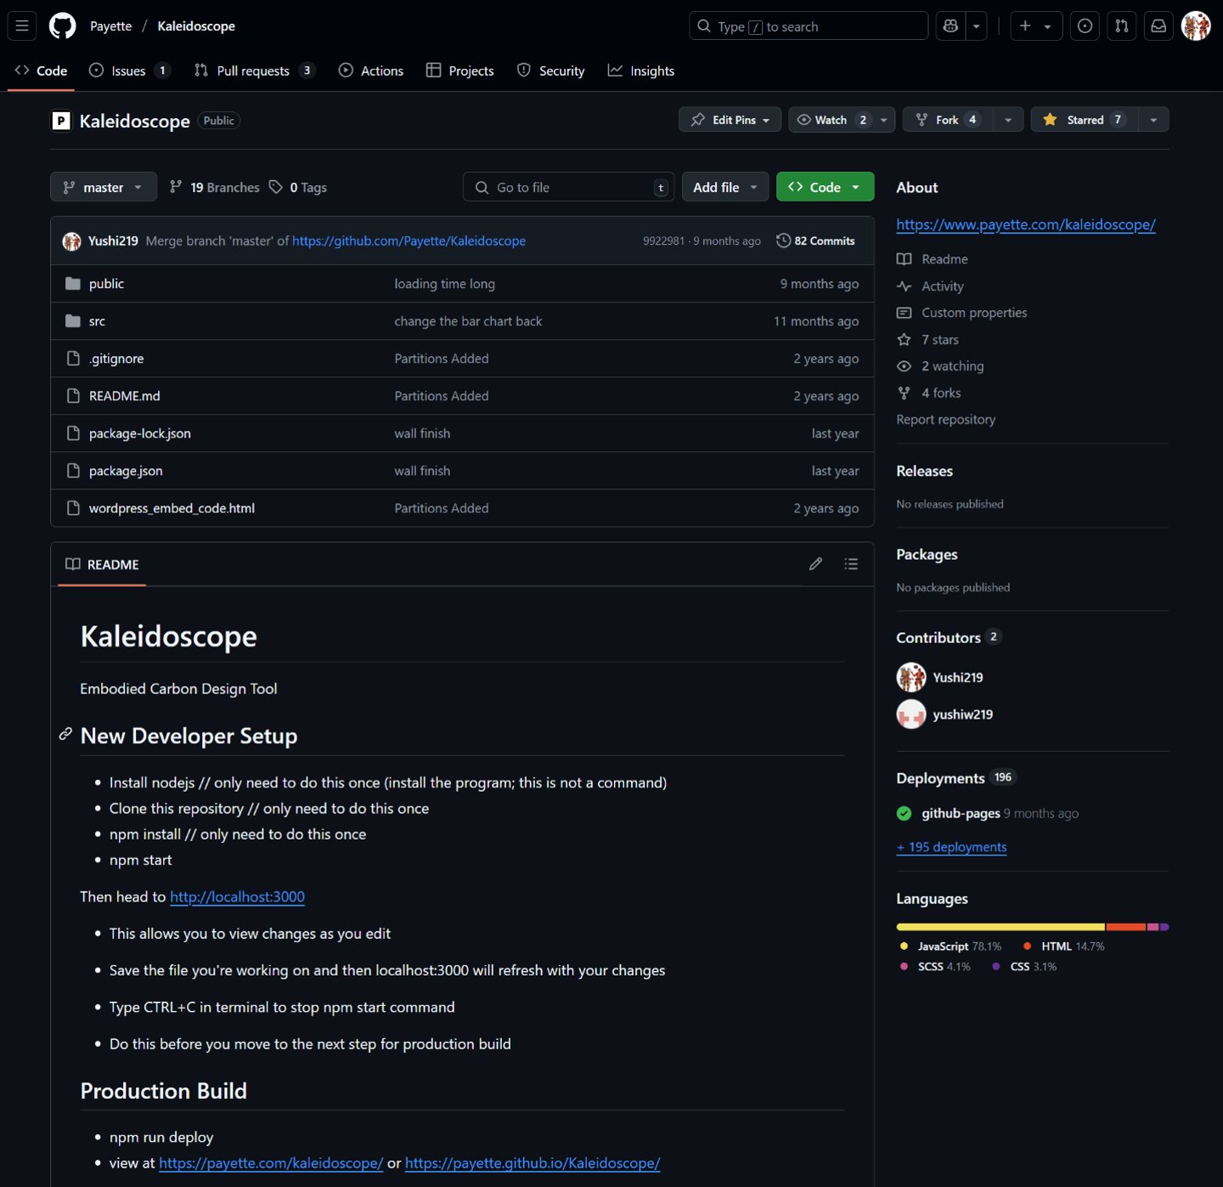The image size is (1223, 1187).
Task: Click the JavaScript language bar segment
Action: point(1000,927)
